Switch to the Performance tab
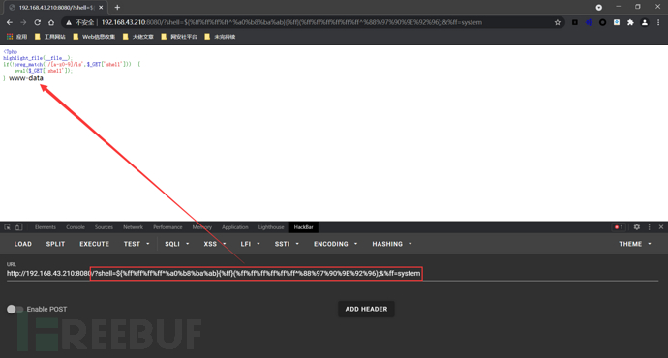The image size is (668, 358). pyautogui.click(x=167, y=227)
